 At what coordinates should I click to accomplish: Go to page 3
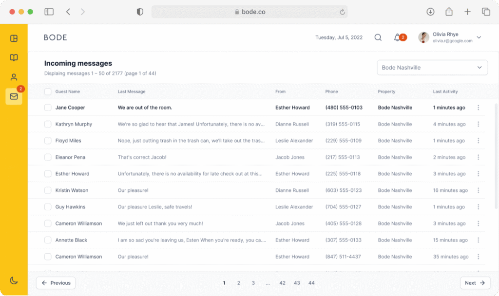pyautogui.click(x=253, y=283)
